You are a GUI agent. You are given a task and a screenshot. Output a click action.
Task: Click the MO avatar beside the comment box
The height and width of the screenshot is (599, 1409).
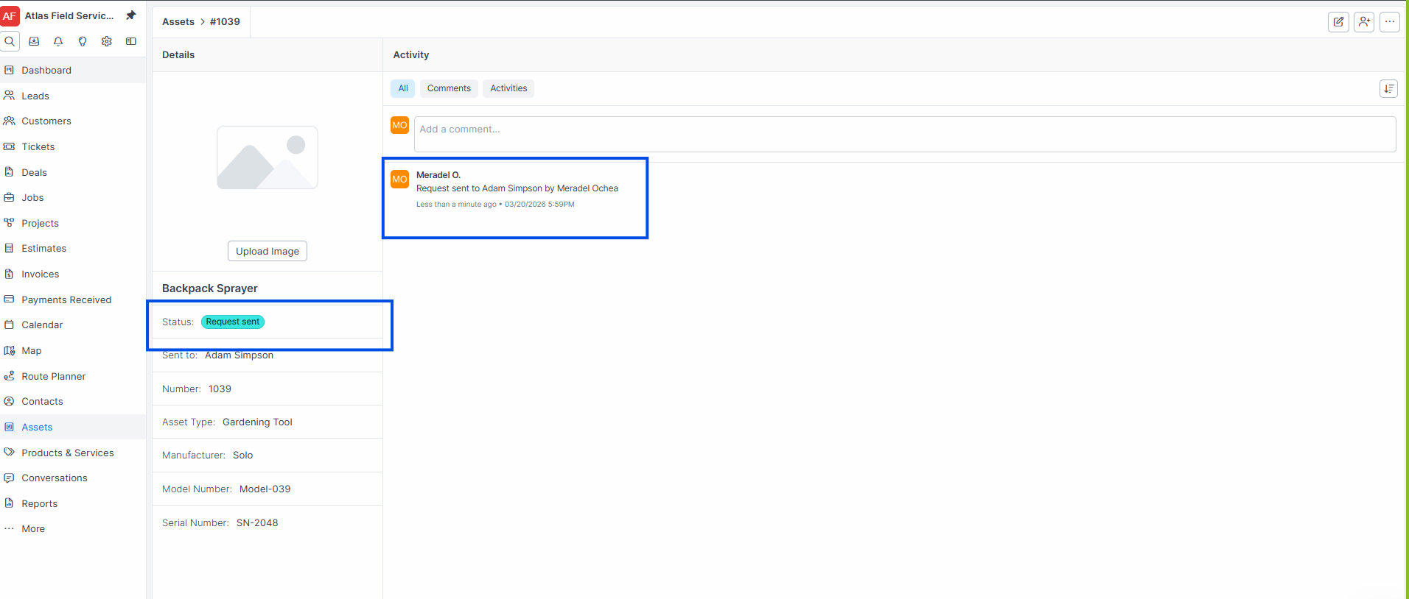click(399, 125)
